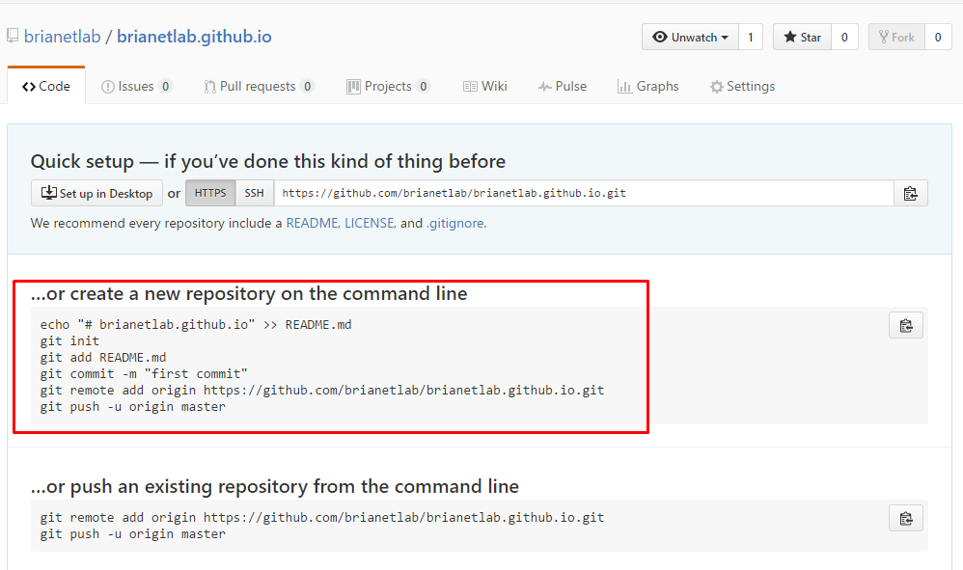963x570 pixels.
Task: Follow the README link
Action: [x=312, y=224]
